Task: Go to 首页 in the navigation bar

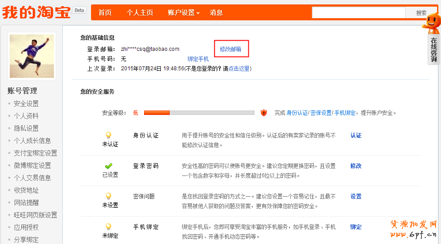Action: point(105,13)
